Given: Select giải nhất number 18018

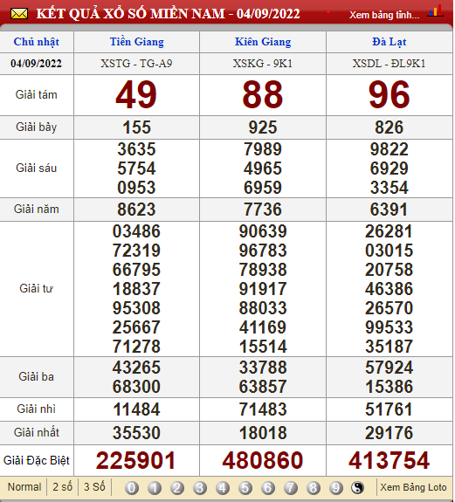Looking at the screenshot, I should point(263,433).
